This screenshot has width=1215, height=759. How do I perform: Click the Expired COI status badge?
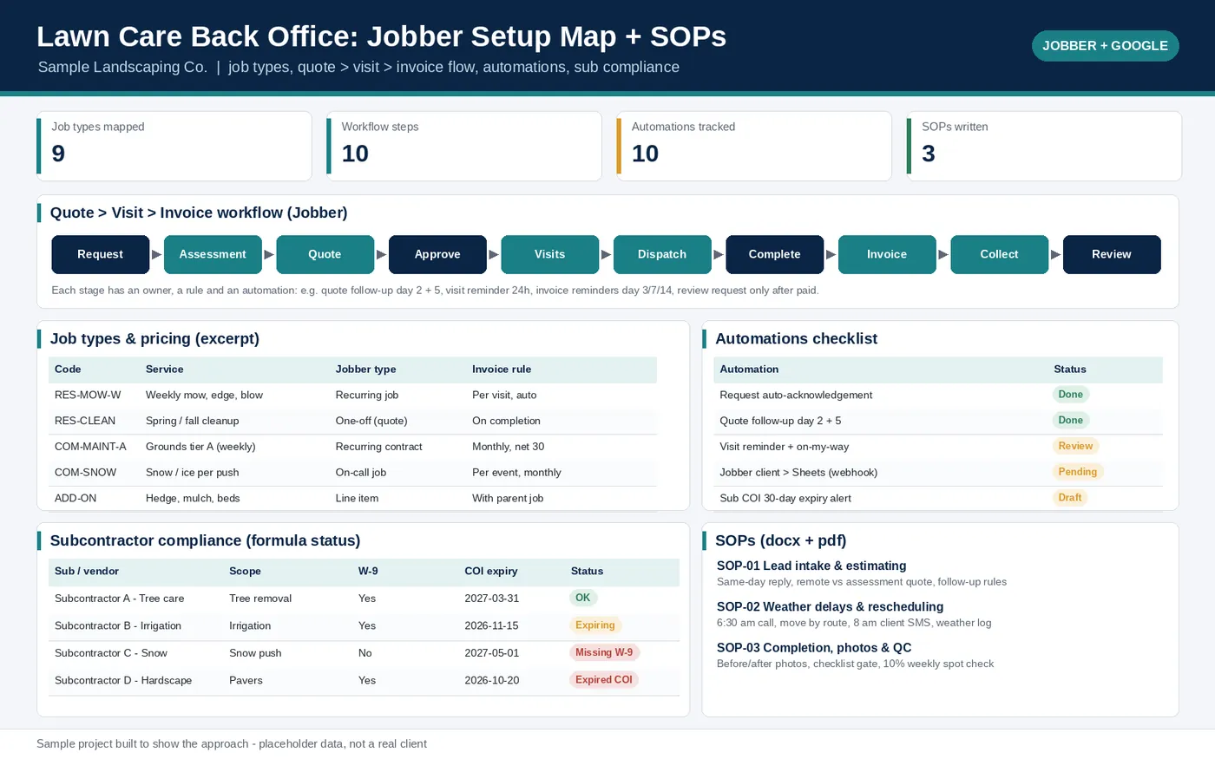click(x=604, y=680)
